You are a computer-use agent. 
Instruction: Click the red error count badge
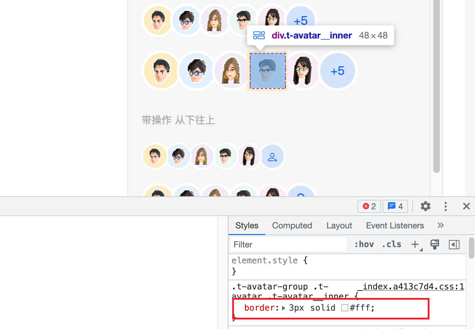[x=369, y=206]
